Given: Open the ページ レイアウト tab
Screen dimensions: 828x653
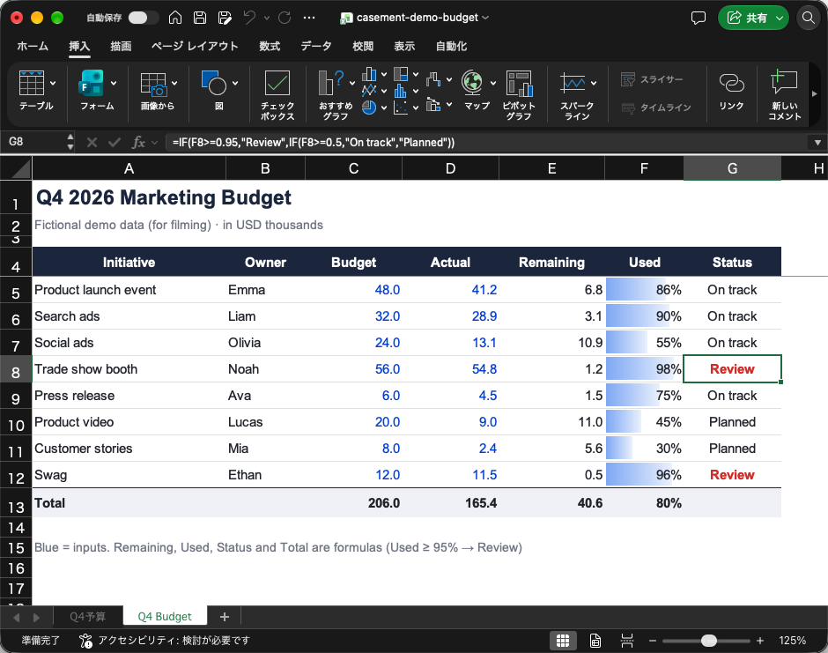Looking at the screenshot, I should 195,47.
